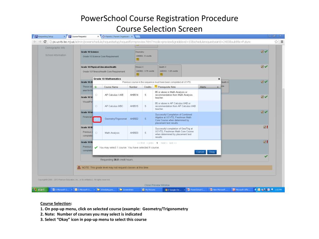Open School Information in the sidebar
The image size is (319, 239).
(x=56, y=55)
